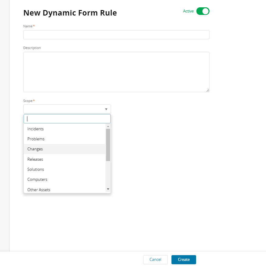Screen dimensions: 266x267
Task: Click the Scope options search box
Action: [67, 119]
